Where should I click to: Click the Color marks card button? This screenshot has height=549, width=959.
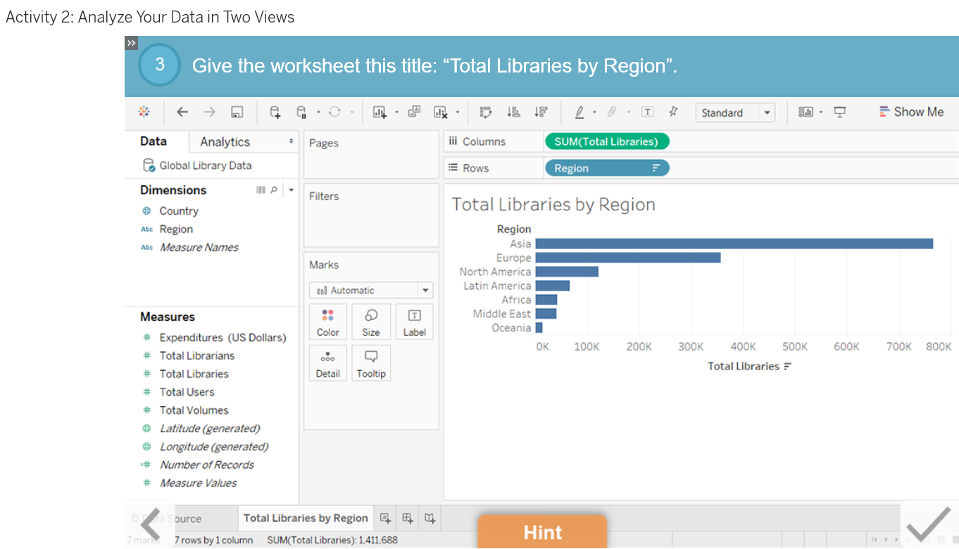pos(328,322)
